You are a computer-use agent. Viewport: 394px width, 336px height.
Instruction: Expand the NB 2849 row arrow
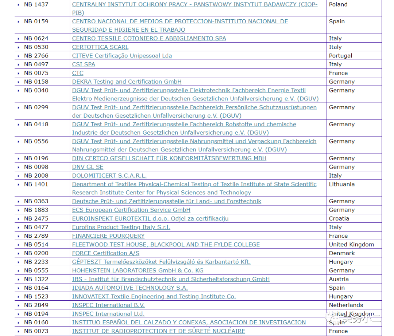(x=19, y=305)
